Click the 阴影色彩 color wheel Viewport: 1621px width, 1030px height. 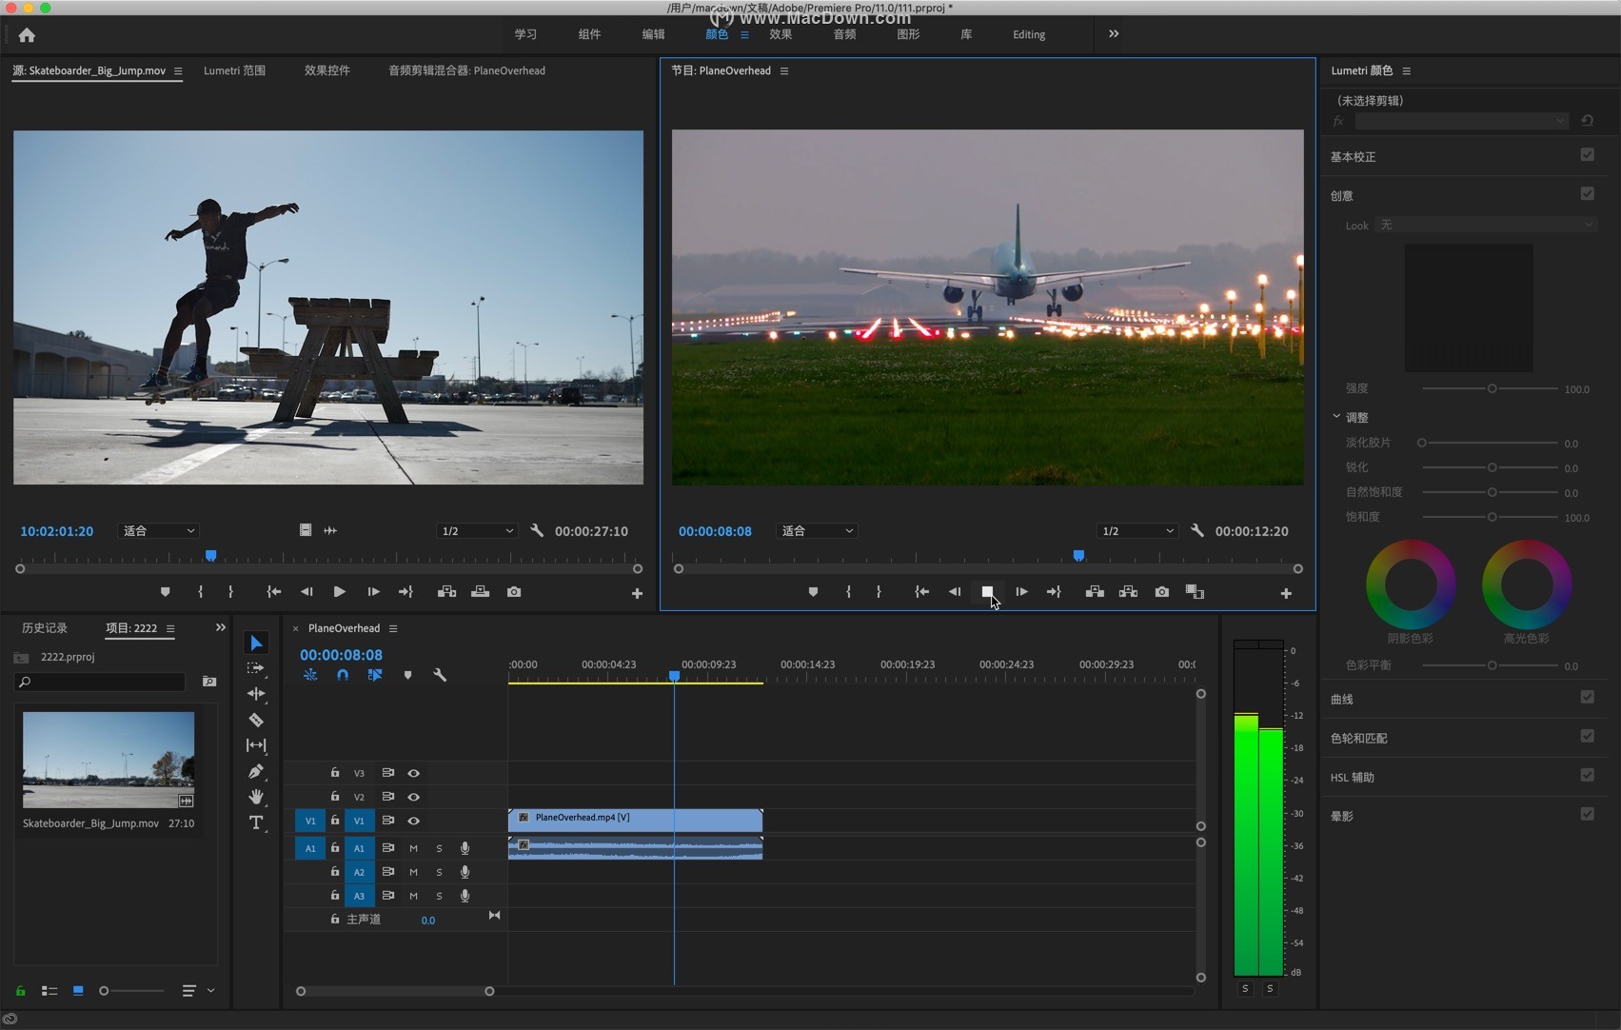click(1410, 584)
